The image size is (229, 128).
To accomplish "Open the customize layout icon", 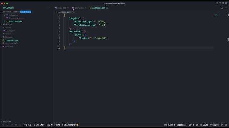I will pyautogui.click(x=226, y=3).
